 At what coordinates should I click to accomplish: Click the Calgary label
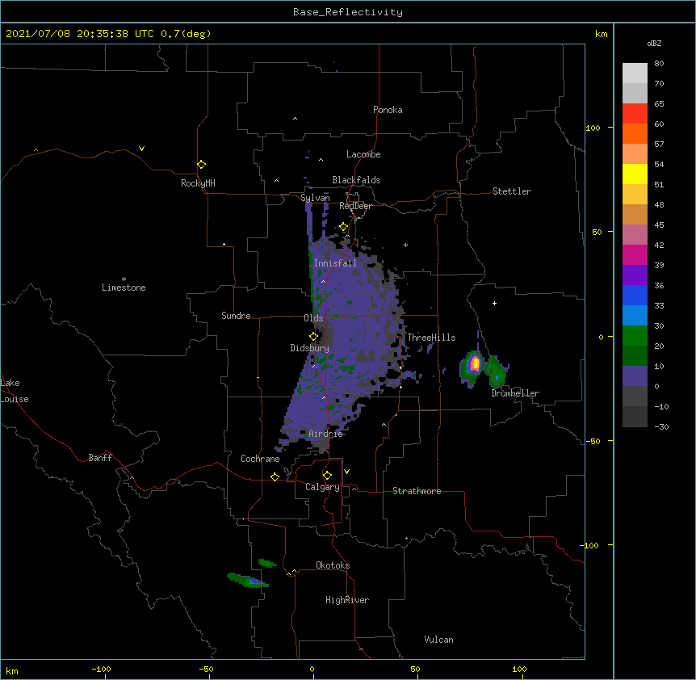322,487
